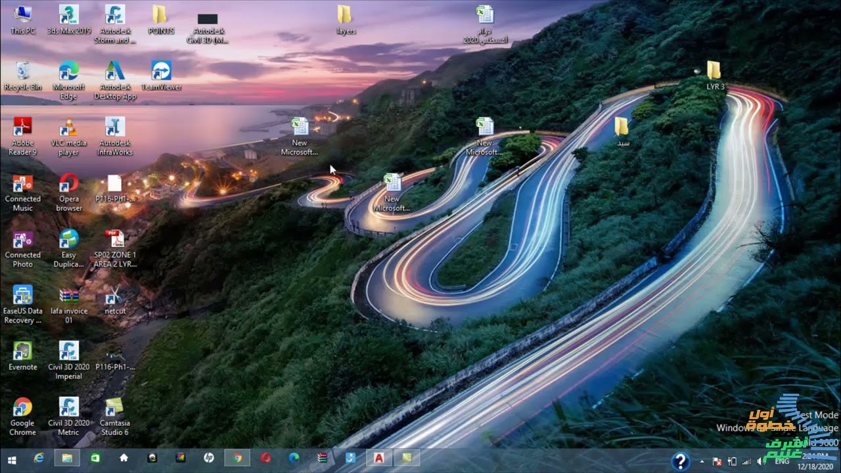Select the Civil 3D 2020 Imperial shortcut
This screenshot has width=841, height=473.
click(69, 360)
